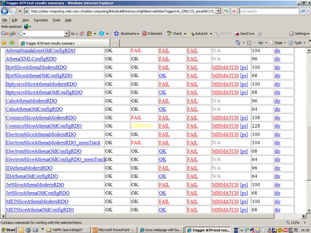Open the dir link for CaloAthenaOldConfigRDO

(278, 109)
